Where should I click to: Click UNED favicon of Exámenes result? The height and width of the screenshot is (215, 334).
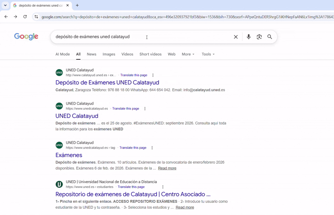(x=59, y=145)
